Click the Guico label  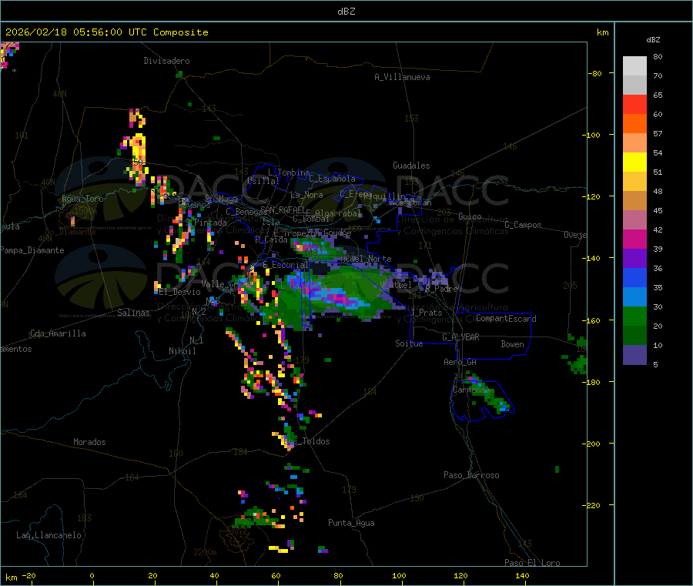click(470, 216)
